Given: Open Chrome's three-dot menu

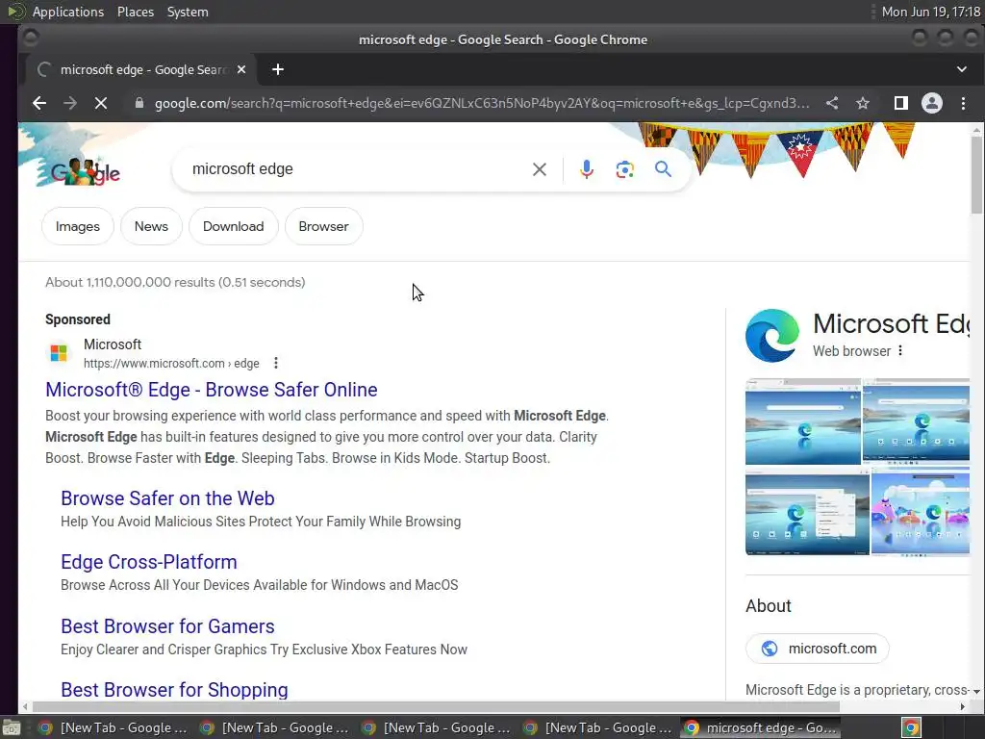Looking at the screenshot, I should tap(963, 103).
